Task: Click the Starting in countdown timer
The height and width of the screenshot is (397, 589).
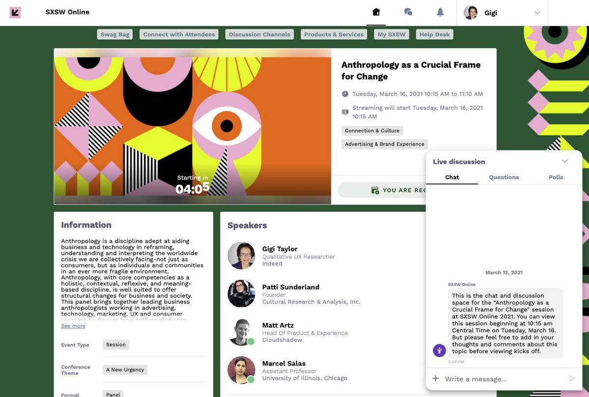Action: click(x=192, y=185)
